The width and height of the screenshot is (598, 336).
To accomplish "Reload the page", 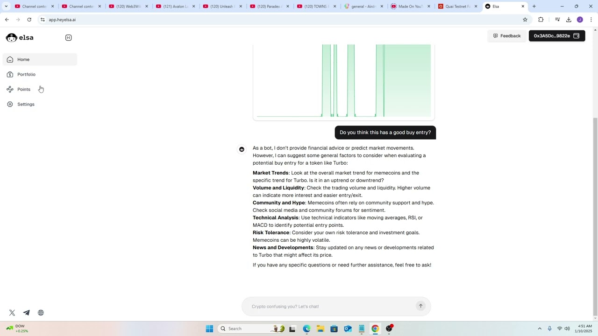I will 29,20.
